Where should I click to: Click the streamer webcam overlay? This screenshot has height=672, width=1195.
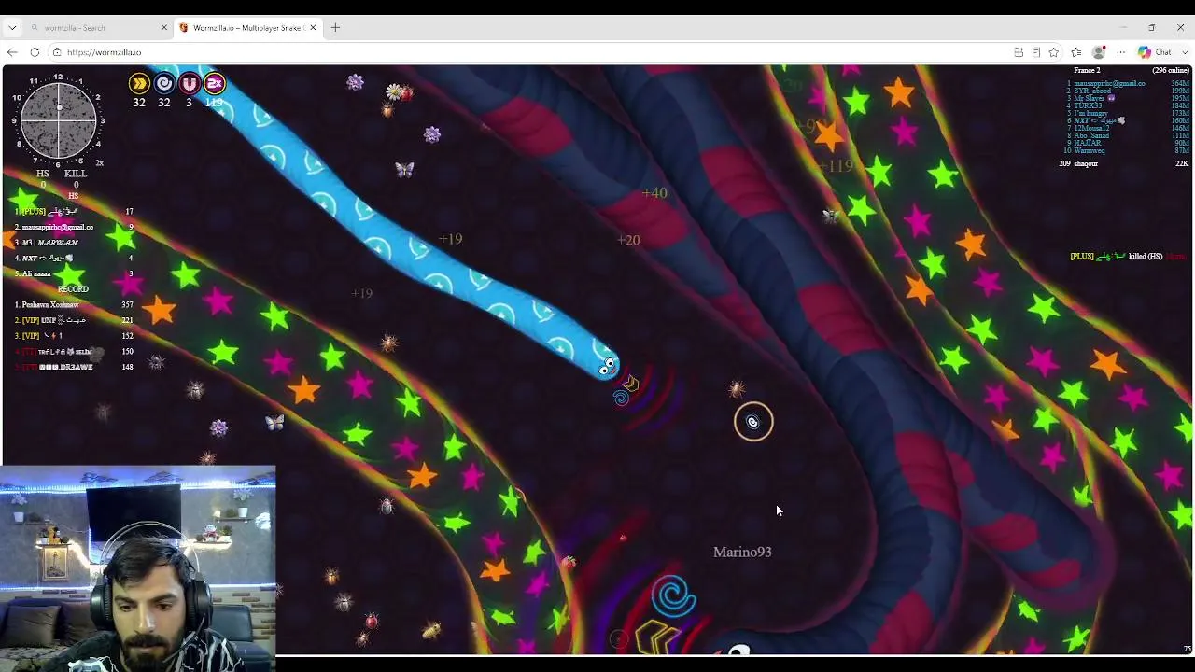(138, 568)
